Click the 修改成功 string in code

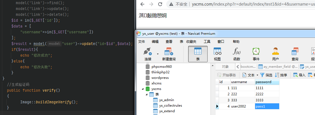tap(41, 56)
